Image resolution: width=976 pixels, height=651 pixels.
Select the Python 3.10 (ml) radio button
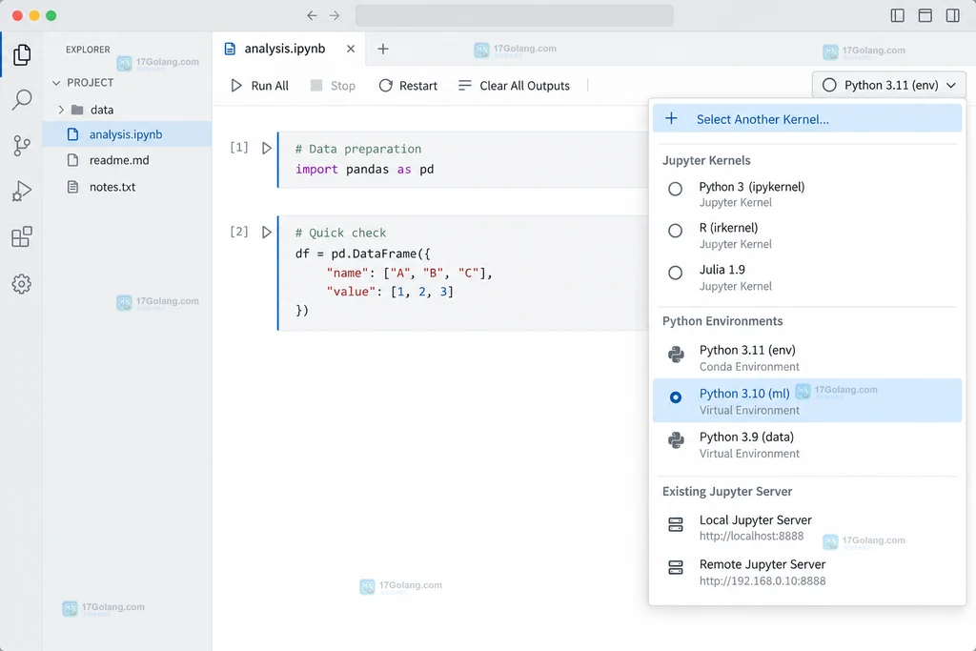coord(676,397)
